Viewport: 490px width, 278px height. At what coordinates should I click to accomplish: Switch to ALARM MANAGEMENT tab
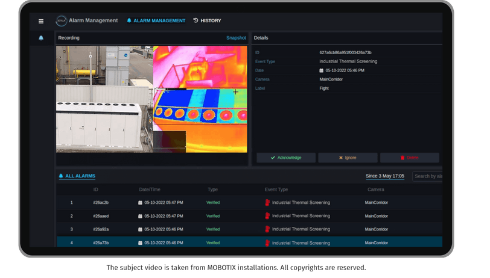(x=156, y=20)
